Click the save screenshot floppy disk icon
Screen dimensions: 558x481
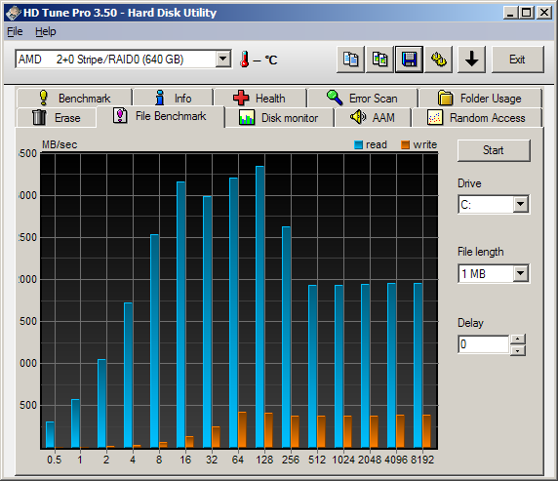point(410,60)
